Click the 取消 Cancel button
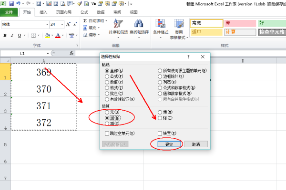 [196, 144]
